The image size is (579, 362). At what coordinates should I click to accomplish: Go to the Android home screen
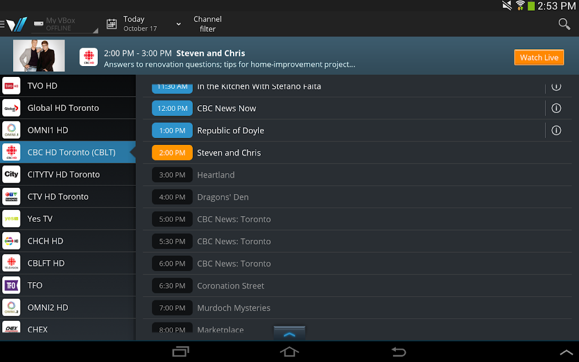[x=289, y=351]
